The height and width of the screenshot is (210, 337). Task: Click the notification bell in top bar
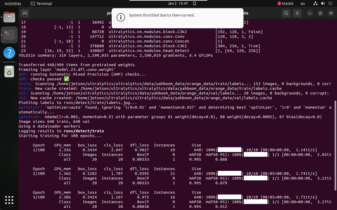point(195,4)
